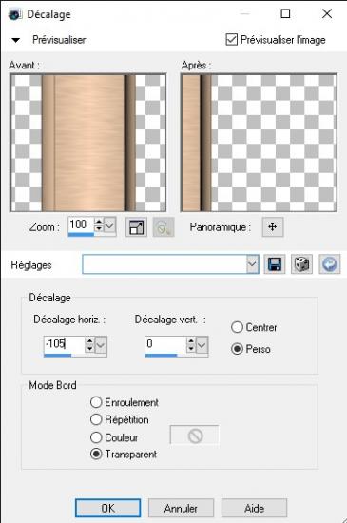
Task: Select Répétition edge mode
Action: tap(96, 419)
